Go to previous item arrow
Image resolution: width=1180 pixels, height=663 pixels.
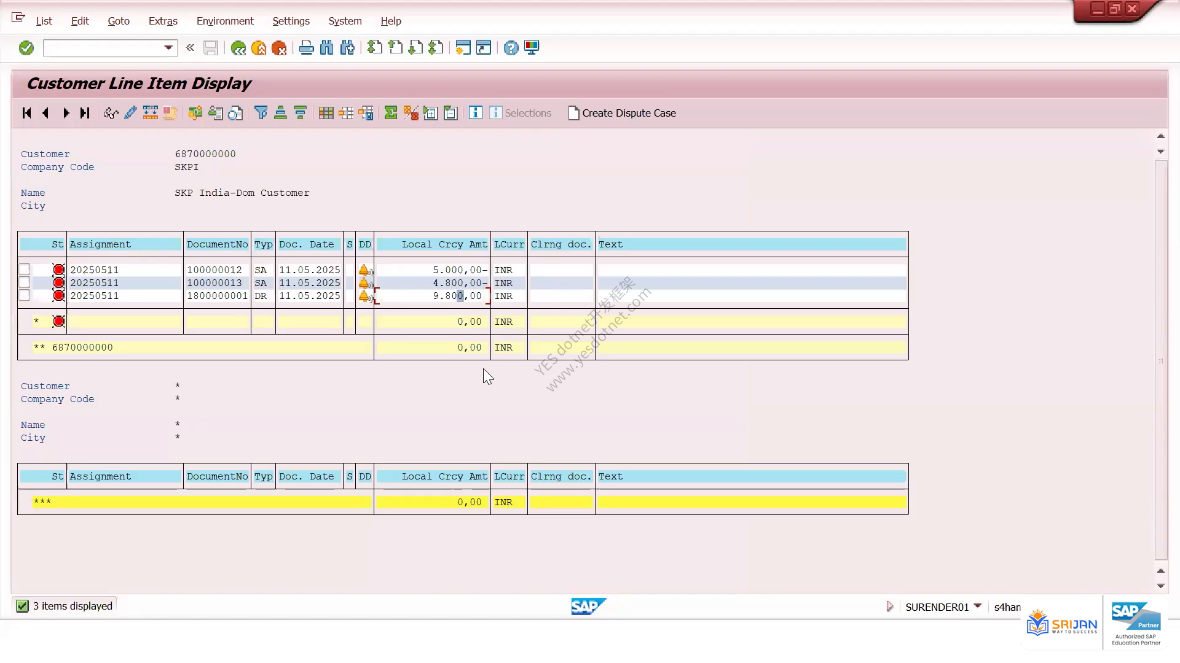[x=45, y=113]
